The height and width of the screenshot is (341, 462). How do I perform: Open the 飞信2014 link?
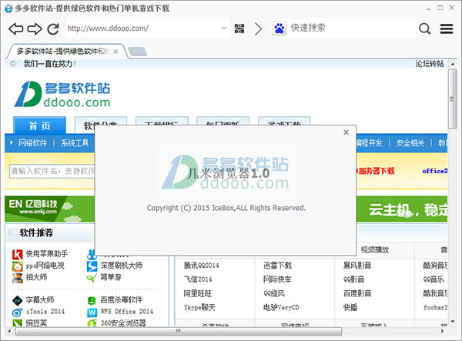click(x=198, y=279)
